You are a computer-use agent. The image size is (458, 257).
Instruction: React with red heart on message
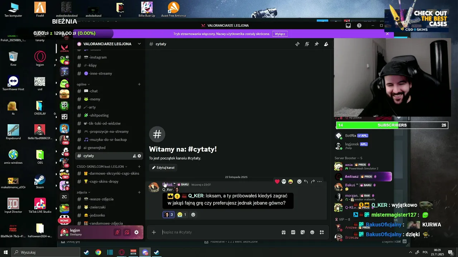277,182
